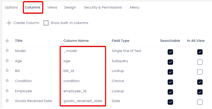This screenshot has width=212, height=109.
Task: Click Create Column button
Action: [23, 23]
